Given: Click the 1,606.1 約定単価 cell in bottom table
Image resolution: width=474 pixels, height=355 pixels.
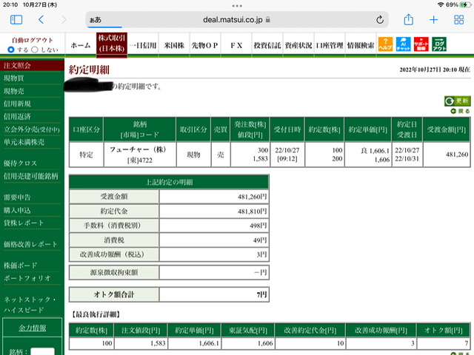Looking at the screenshot, I should point(194,343).
